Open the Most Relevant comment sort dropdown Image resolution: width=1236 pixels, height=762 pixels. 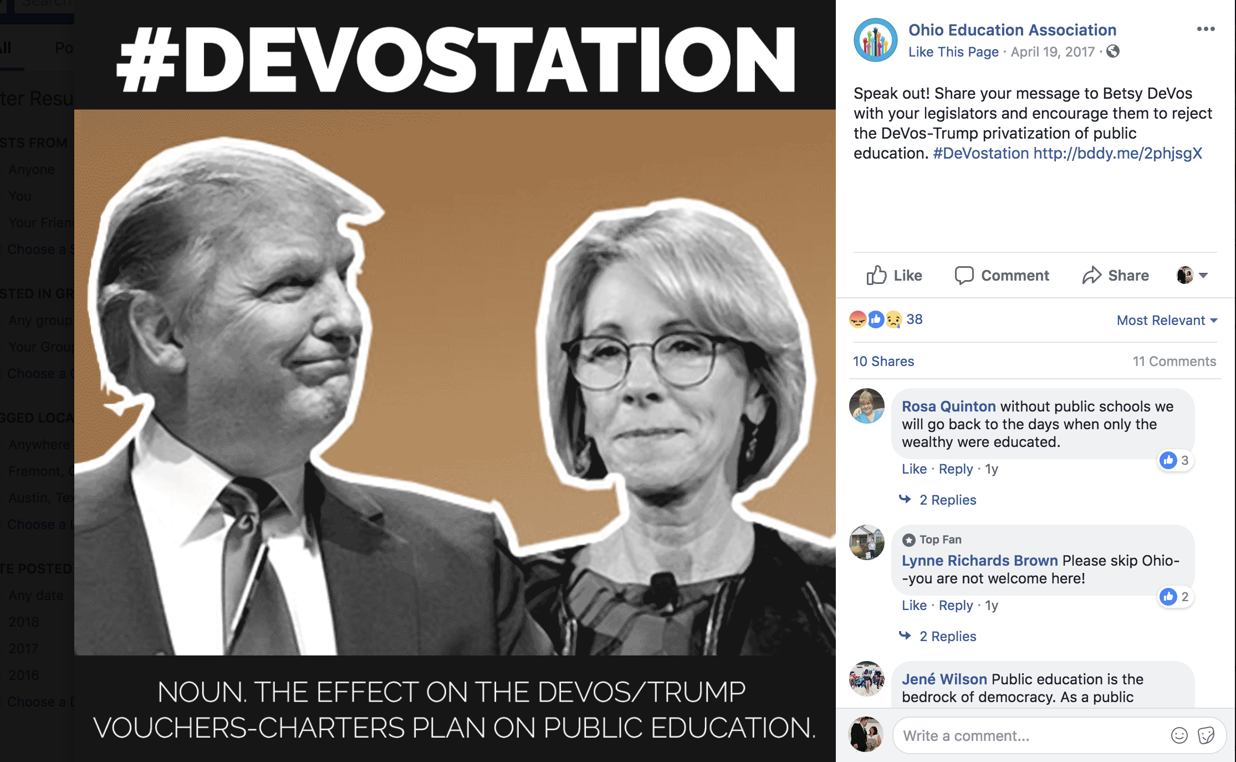[x=1167, y=320]
